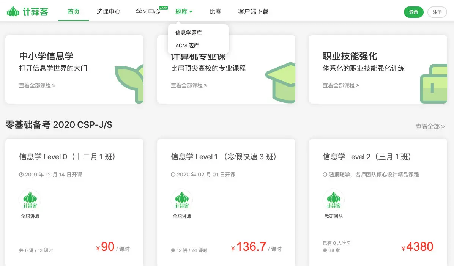Open the 职业技能强化 card title

[350, 56]
